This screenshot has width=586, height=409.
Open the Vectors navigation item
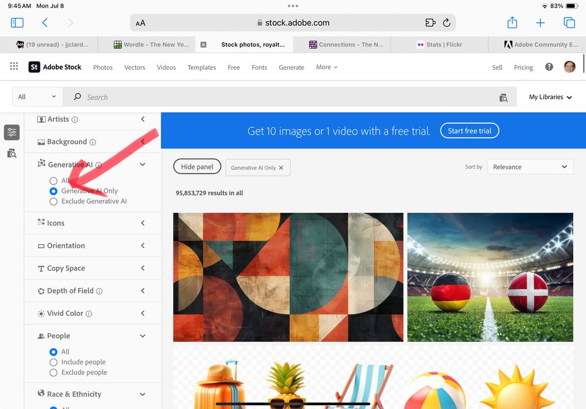(134, 67)
